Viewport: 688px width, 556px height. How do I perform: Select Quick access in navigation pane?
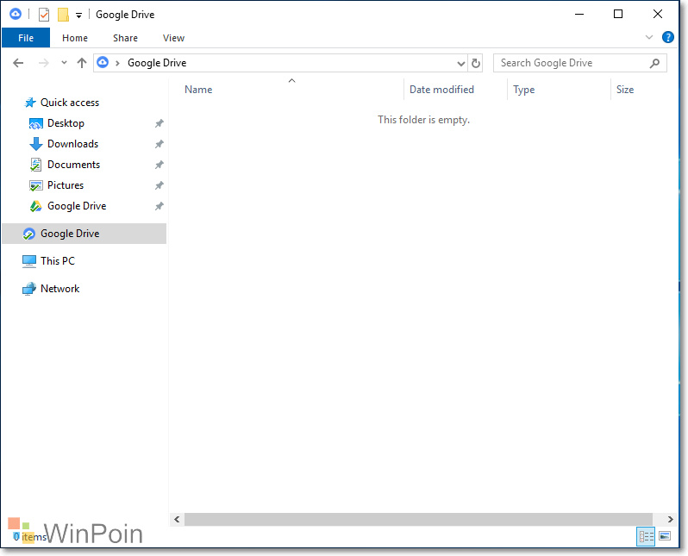[x=70, y=103]
